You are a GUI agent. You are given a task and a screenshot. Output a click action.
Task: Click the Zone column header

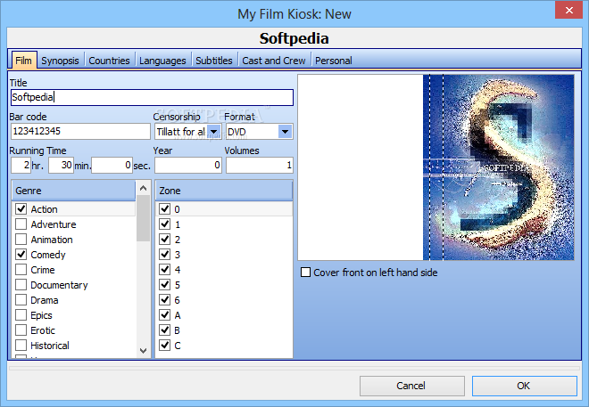click(x=224, y=191)
